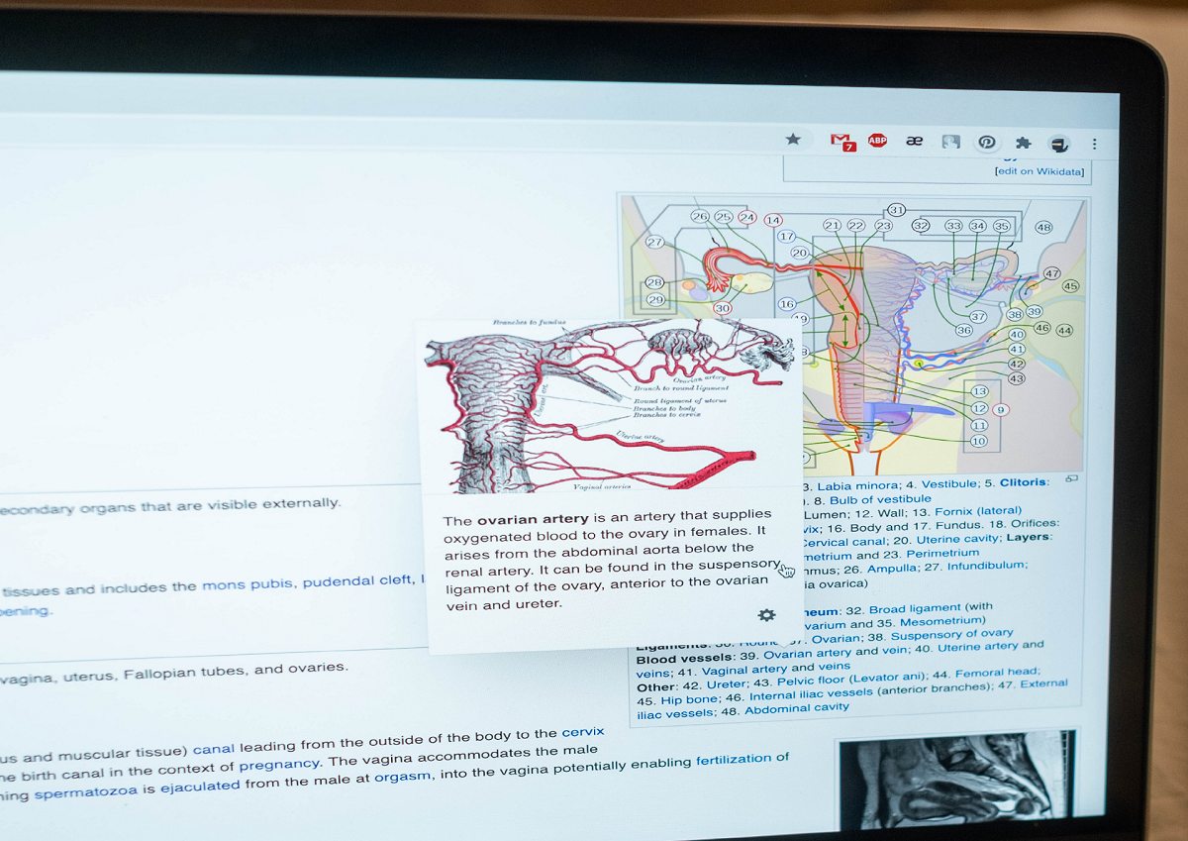Open the Pinterest save button extension
The image size is (1188, 841).
(987, 142)
